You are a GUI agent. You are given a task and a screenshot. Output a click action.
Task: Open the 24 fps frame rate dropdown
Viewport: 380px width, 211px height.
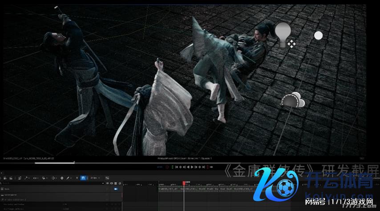[95, 178]
